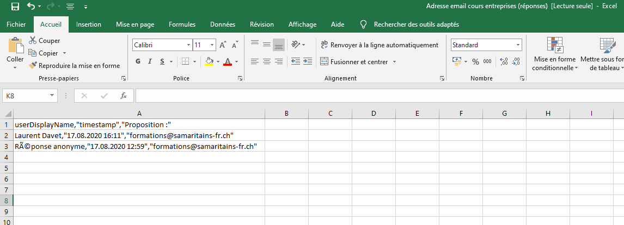The width and height of the screenshot is (624, 225).
Task: Apply thousands separator 000 style
Action: tap(487, 61)
